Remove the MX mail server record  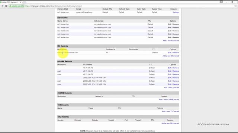pos(176,52)
